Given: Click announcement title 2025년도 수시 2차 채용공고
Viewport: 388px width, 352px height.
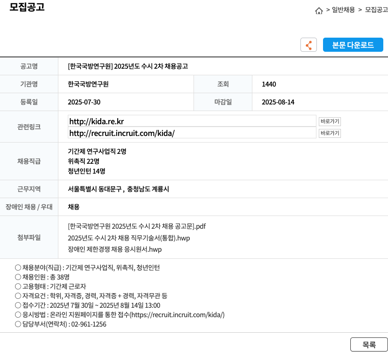Looking at the screenshot, I should (x=128, y=66).
